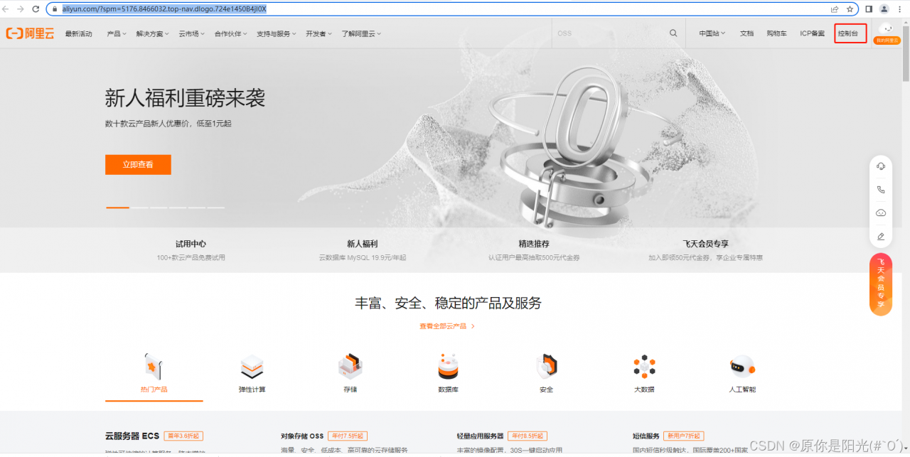Image resolution: width=910 pixels, height=457 pixels.
Task: Open the 文档 menu item
Action: pyautogui.click(x=746, y=33)
